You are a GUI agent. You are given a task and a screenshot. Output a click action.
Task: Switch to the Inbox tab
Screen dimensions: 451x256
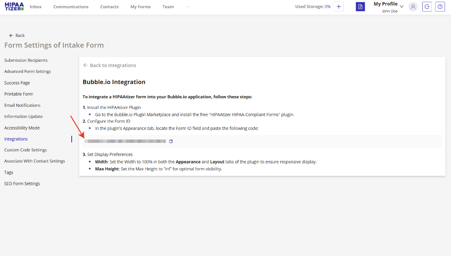pyautogui.click(x=36, y=6)
